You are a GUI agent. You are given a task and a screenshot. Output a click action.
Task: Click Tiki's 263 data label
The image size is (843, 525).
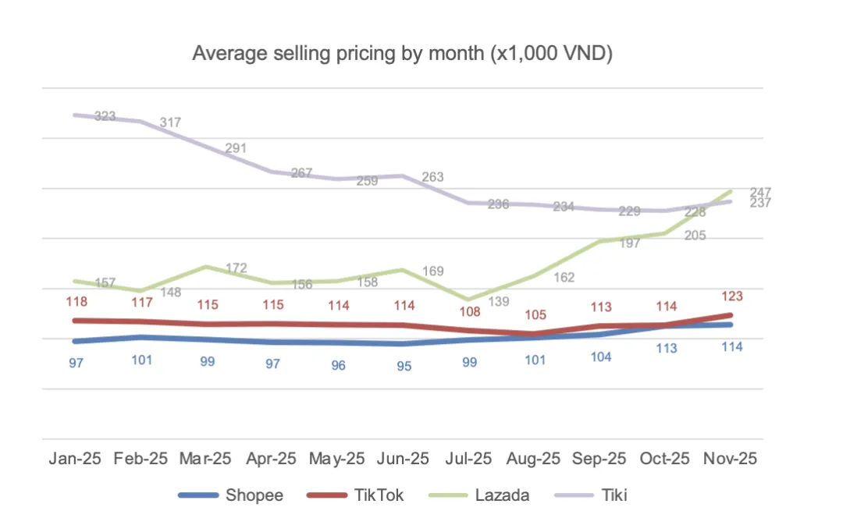432,177
